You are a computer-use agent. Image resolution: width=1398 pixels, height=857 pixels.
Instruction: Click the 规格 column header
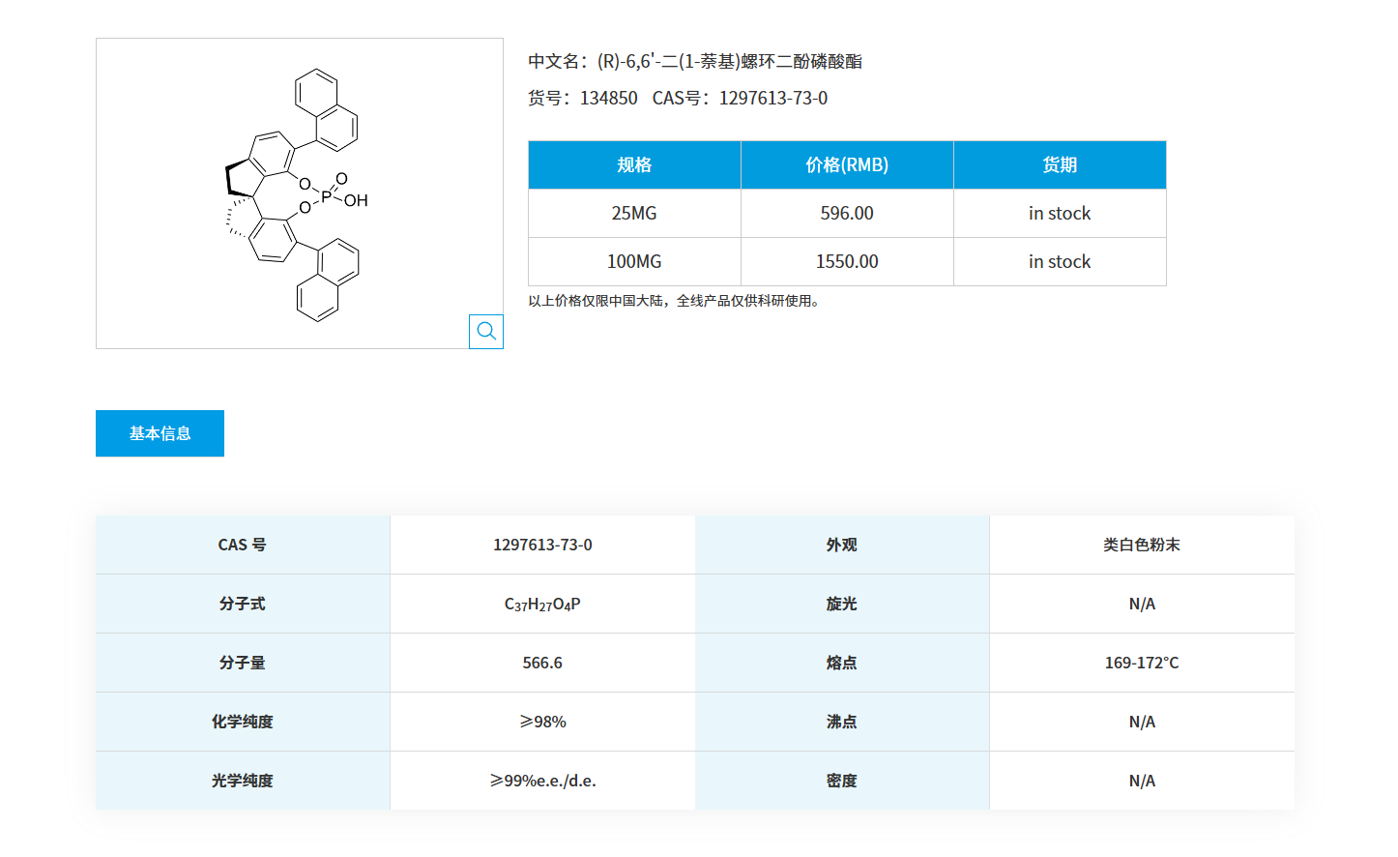633,164
